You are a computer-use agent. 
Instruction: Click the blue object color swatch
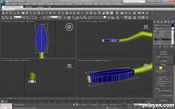click(173, 25)
